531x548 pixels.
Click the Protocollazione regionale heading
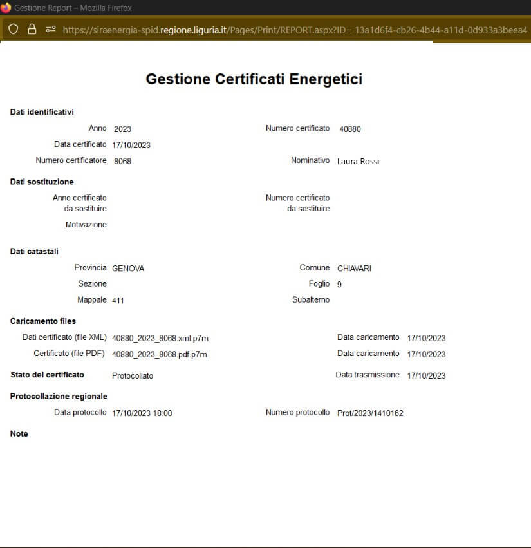click(x=59, y=396)
